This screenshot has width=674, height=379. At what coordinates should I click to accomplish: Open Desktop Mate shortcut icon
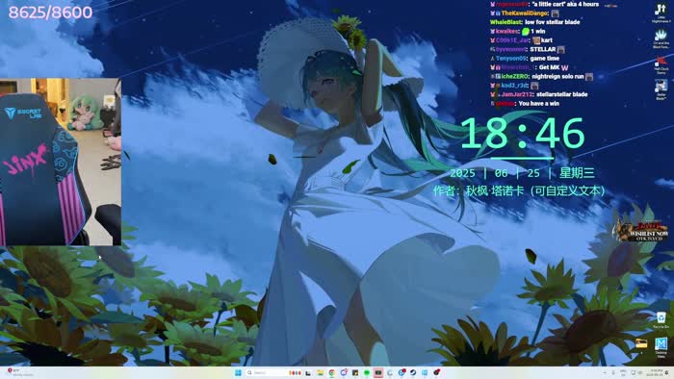click(x=661, y=347)
